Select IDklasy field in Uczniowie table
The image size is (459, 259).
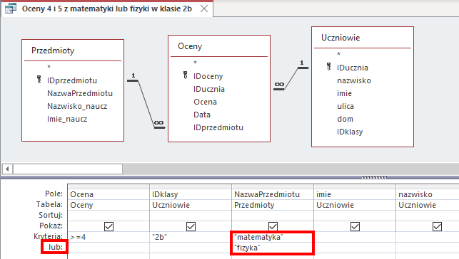[x=350, y=132]
